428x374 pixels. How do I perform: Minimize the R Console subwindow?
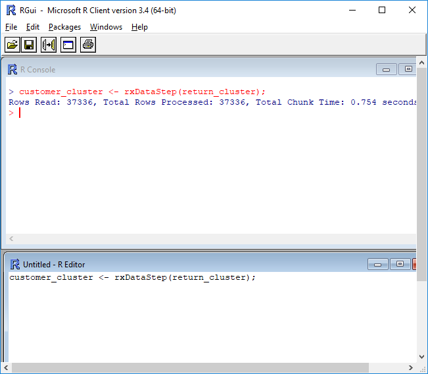point(386,69)
